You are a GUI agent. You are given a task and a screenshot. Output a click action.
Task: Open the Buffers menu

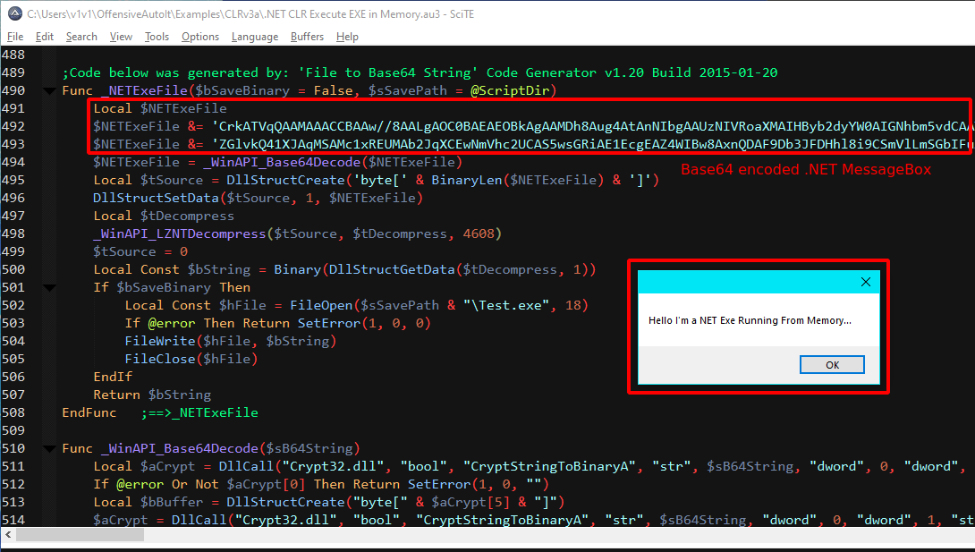pos(307,37)
